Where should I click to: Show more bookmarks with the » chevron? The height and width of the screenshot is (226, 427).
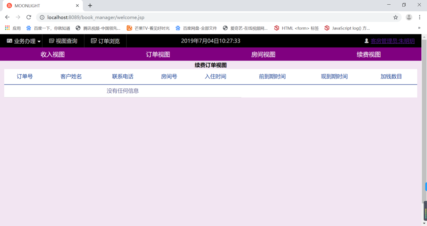(419, 28)
